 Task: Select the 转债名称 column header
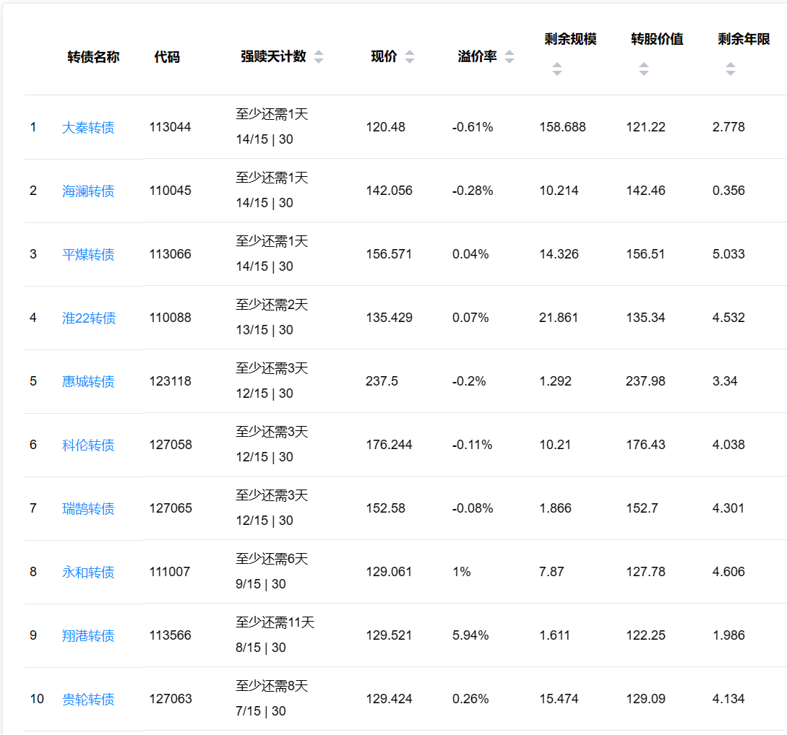pos(93,57)
